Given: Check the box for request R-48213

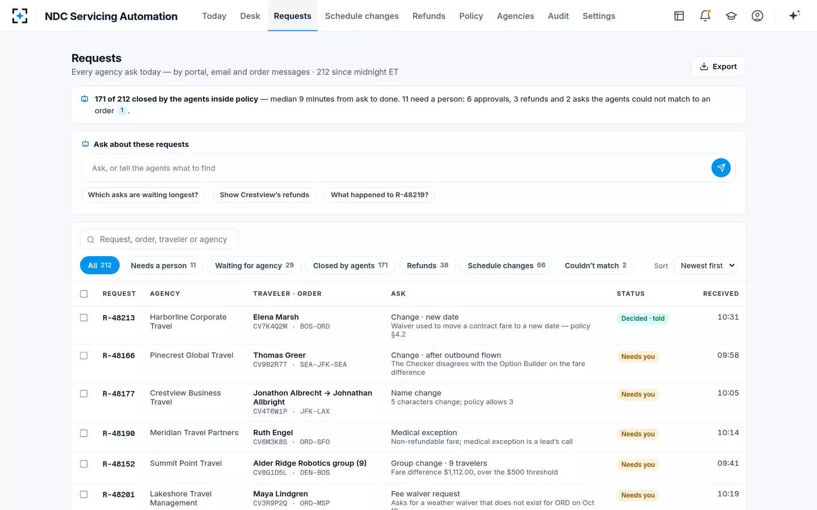Looking at the screenshot, I should pos(84,318).
